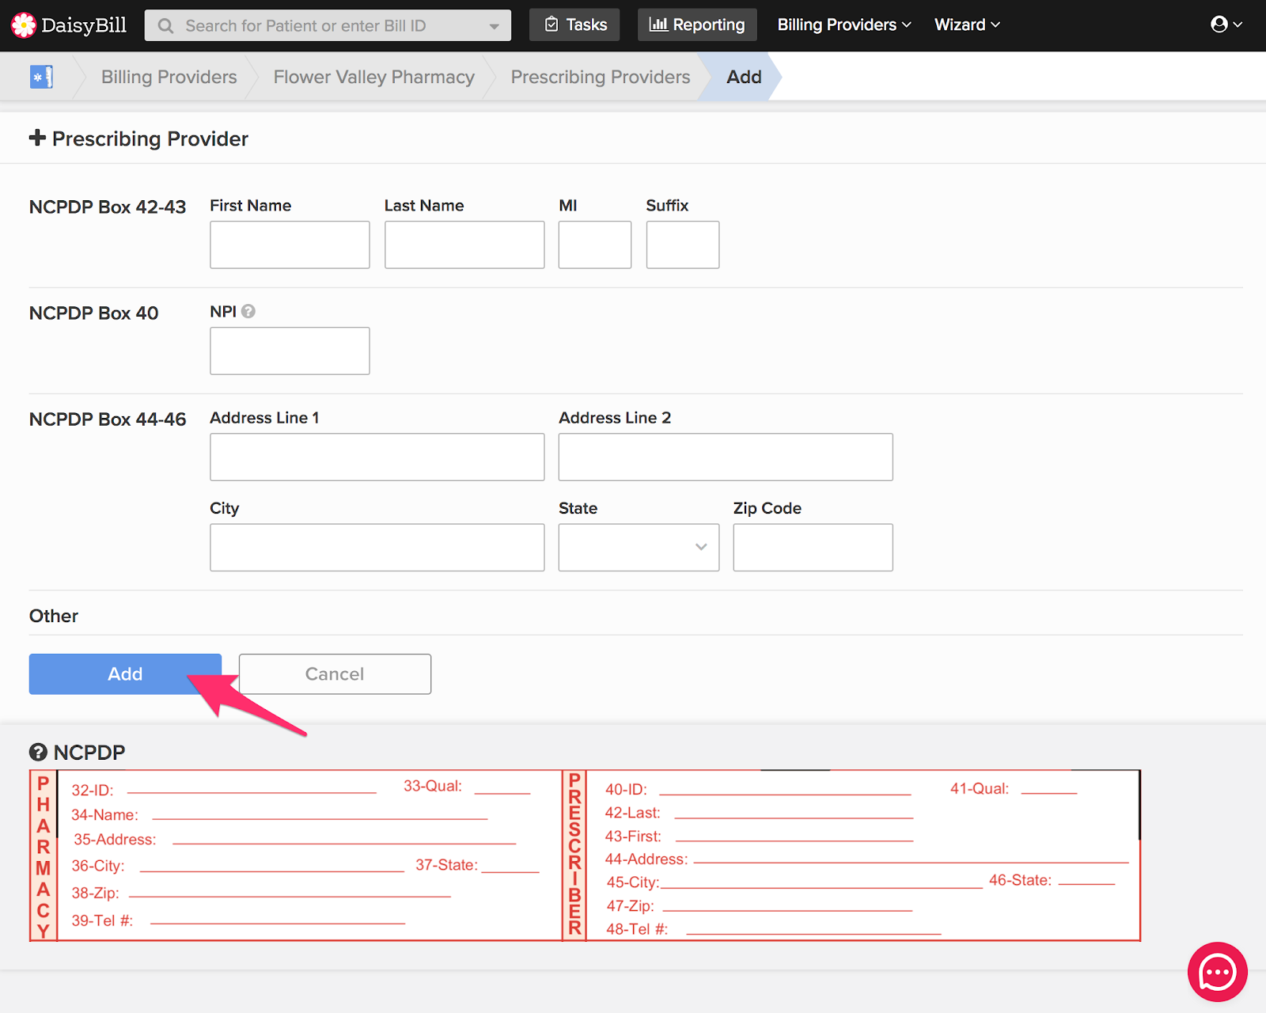Screen dimensions: 1266x1013
Task: Go to Prescribing Providers breadcrumb
Action: point(600,77)
